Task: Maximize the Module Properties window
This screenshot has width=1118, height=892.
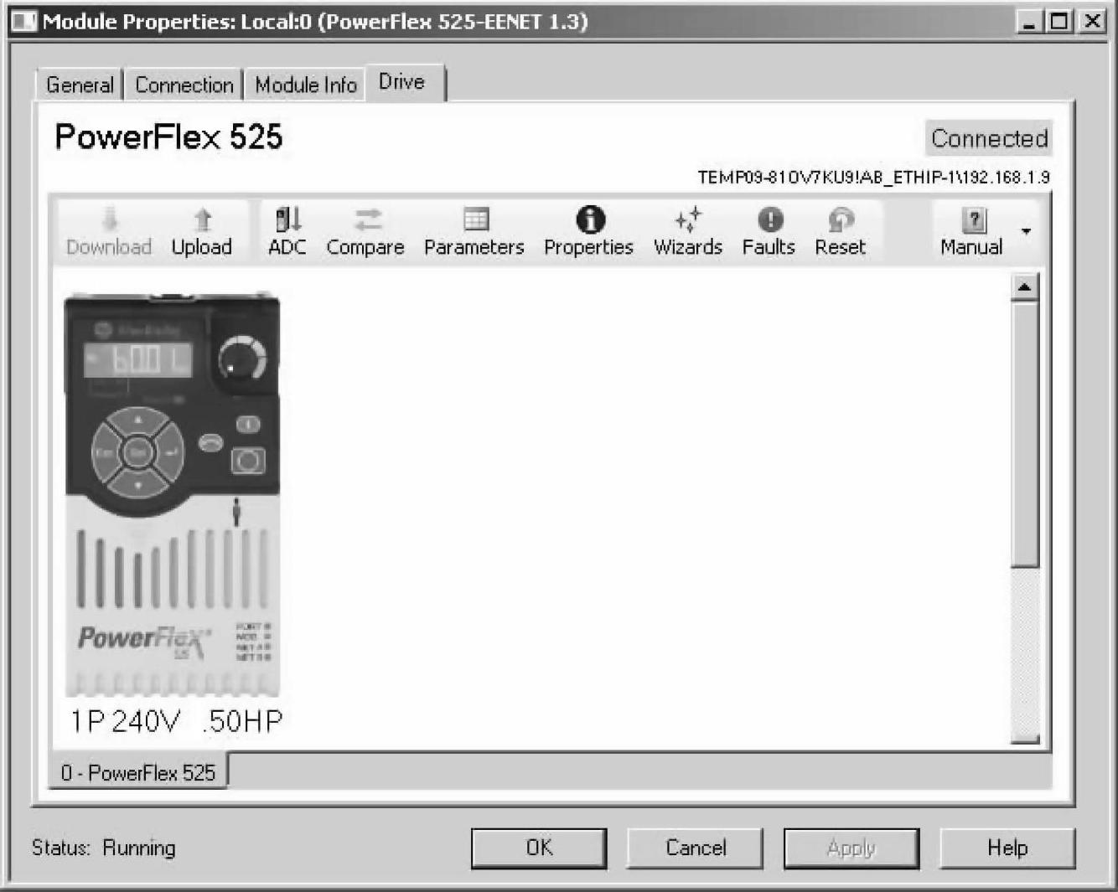Action: 1060,21
